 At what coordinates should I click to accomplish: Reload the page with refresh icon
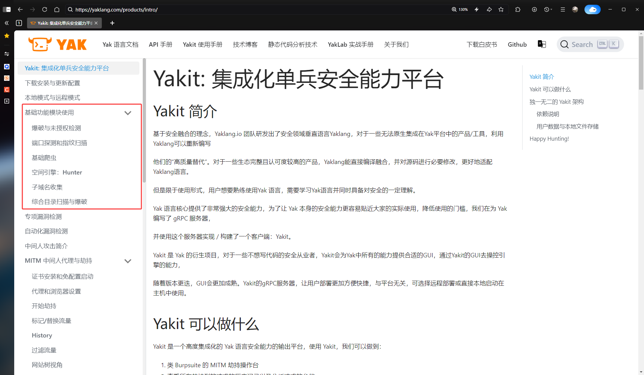45,9
